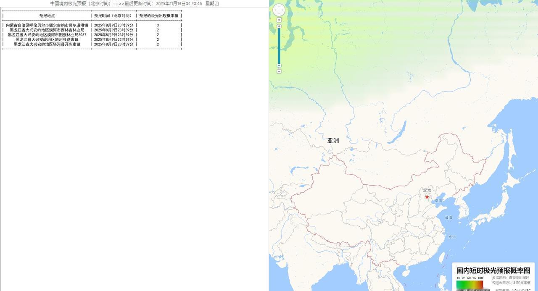The image size is (538, 291).
Task: Click the 黄海 sea label
Action: 448,218
